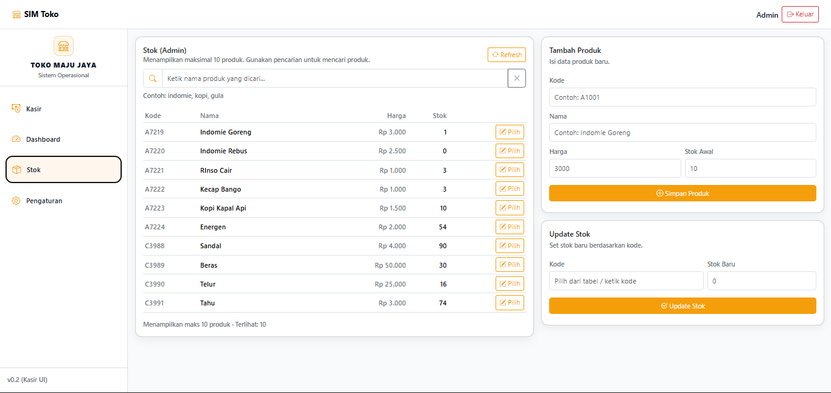Click the Stok Awal input field
This screenshot has height=393, width=831.
[x=750, y=169]
